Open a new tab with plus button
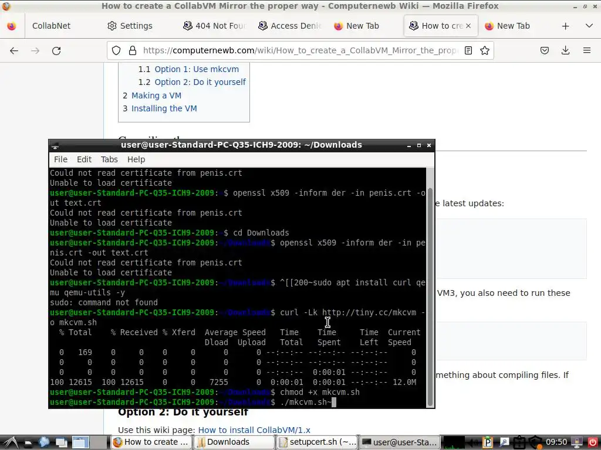 click(x=565, y=26)
